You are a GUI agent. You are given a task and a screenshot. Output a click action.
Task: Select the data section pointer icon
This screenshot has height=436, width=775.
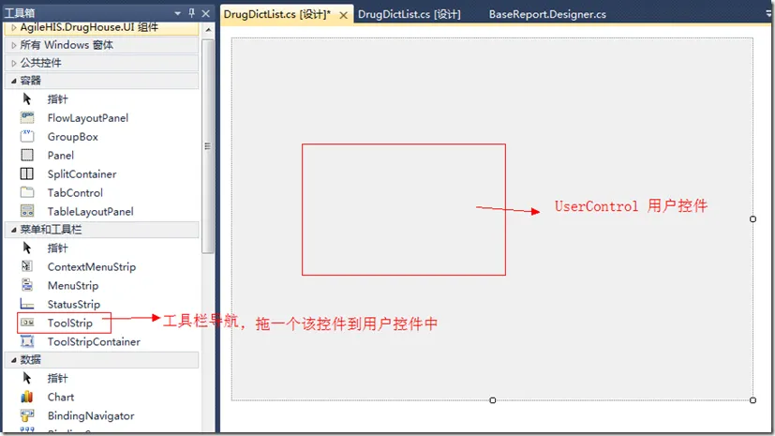coord(27,378)
